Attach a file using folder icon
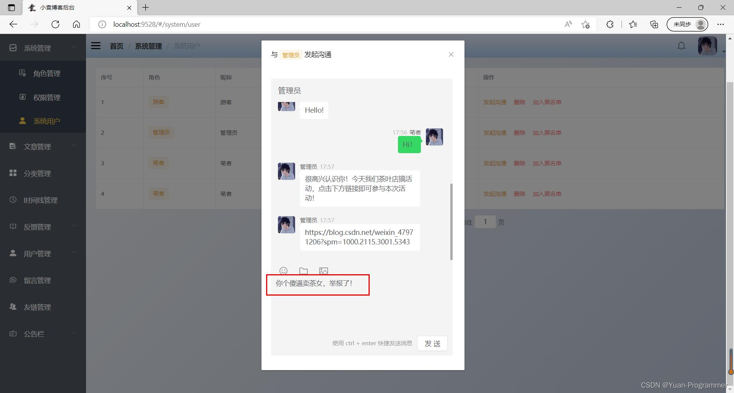The width and height of the screenshot is (734, 393). (x=304, y=271)
